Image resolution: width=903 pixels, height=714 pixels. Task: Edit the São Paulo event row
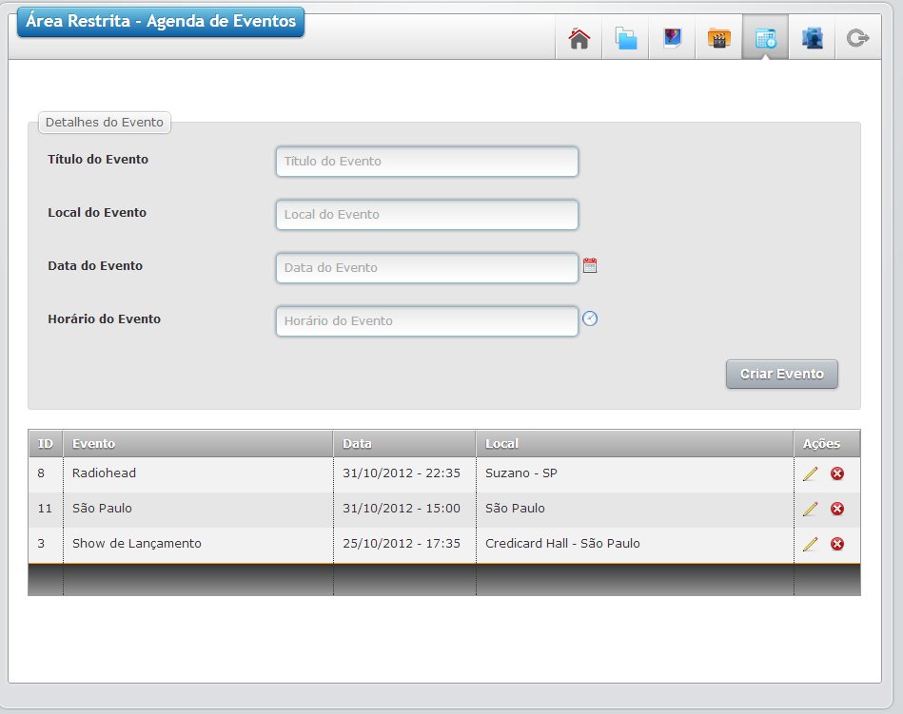(810, 509)
